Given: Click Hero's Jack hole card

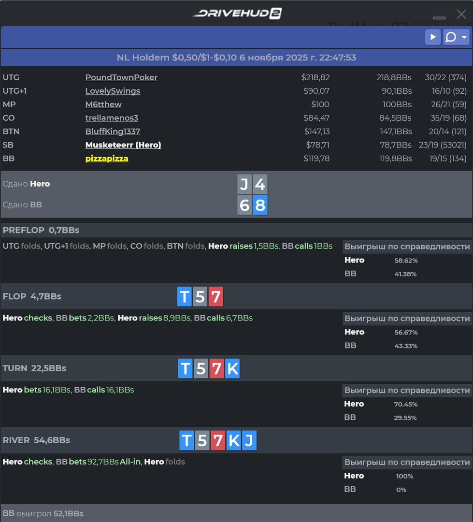Looking at the screenshot, I should (244, 184).
